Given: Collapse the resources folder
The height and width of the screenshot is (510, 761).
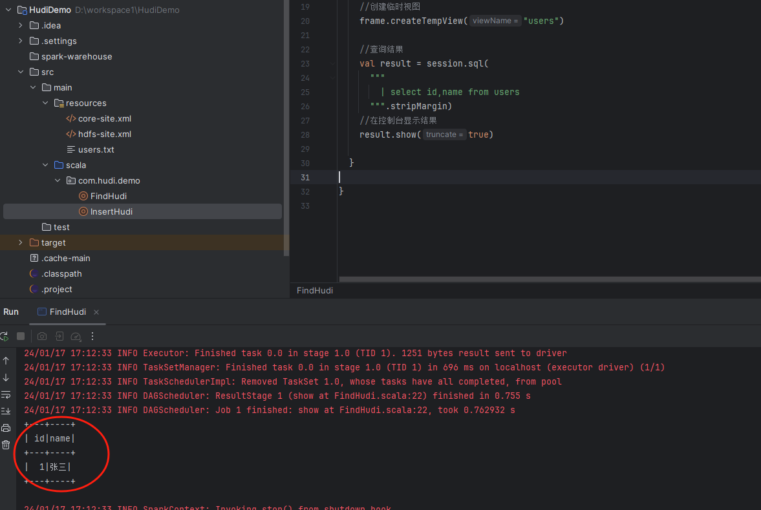Looking at the screenshot, I should click(x=45, y=103).
